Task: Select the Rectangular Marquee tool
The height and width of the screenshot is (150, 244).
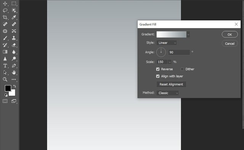Action: tap(14, 3)
